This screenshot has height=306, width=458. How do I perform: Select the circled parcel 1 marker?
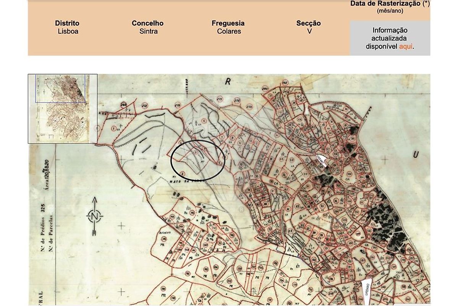(x=113, y=129)
